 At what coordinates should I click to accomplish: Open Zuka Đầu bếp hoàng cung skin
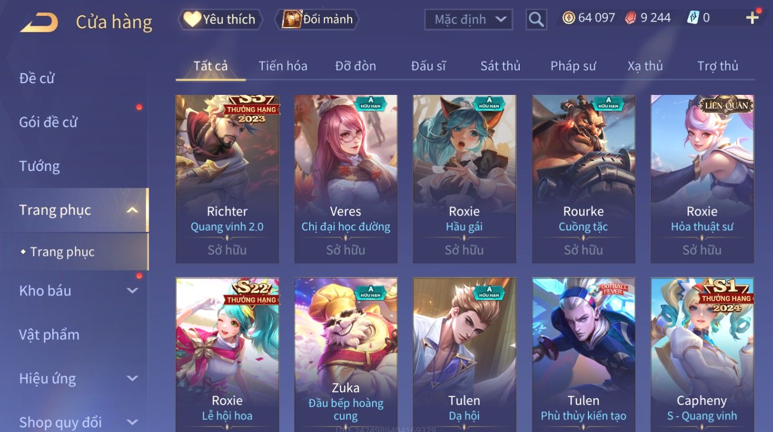pos(346,355)
